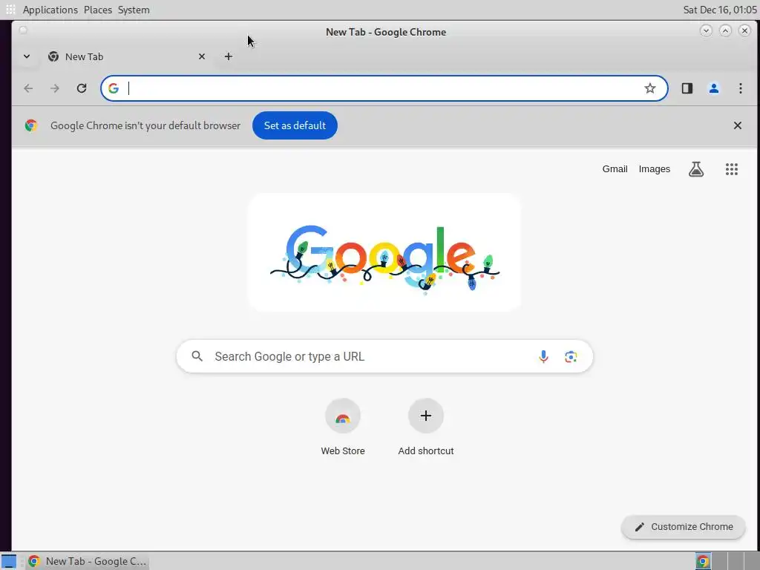Viewport: 760px width, 570px height.
Task: Open the three-dot Chrome menu
Action: coord(740,88)
